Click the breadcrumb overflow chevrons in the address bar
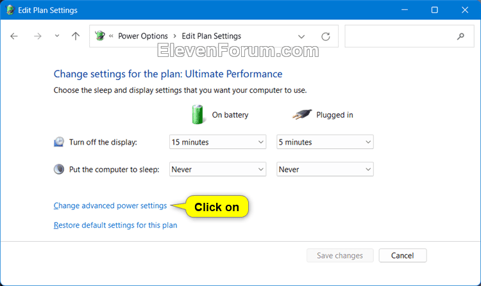The height and width of the screenshot is (286, 481). (111, 36)
